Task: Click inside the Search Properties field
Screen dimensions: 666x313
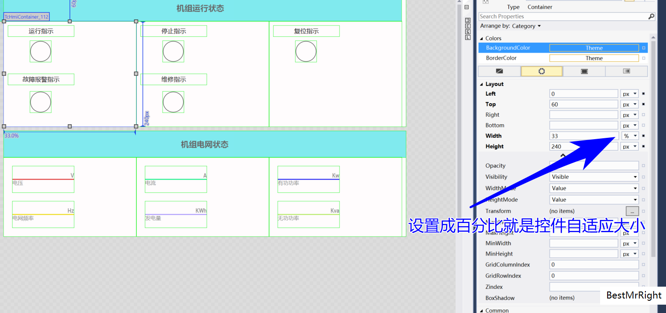Action: click(x=549, y=16)
